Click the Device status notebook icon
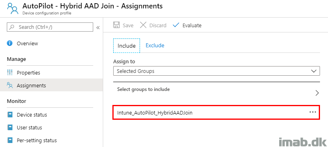The height and width of the screenshot is (147, 328). (x=10, y=115)
